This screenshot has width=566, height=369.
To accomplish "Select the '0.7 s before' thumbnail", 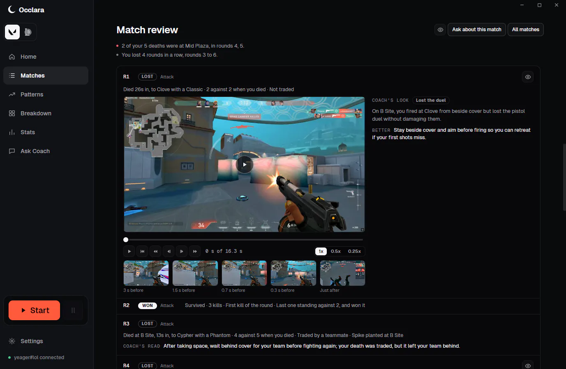I will pos(244,273).
